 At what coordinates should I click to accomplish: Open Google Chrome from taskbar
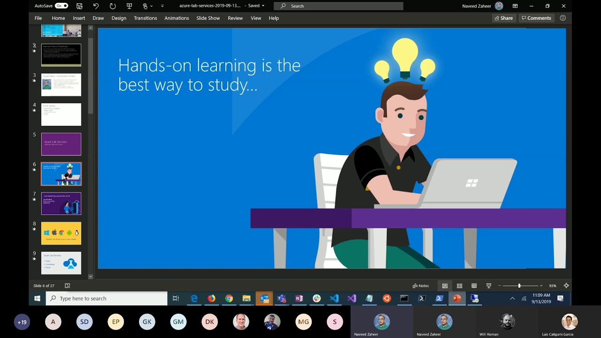(229, 298)
